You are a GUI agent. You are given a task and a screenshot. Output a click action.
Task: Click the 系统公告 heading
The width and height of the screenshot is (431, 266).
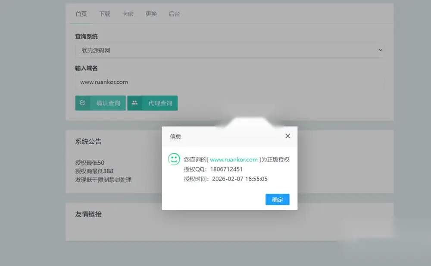pyautogui.click(x=88, y=142)
